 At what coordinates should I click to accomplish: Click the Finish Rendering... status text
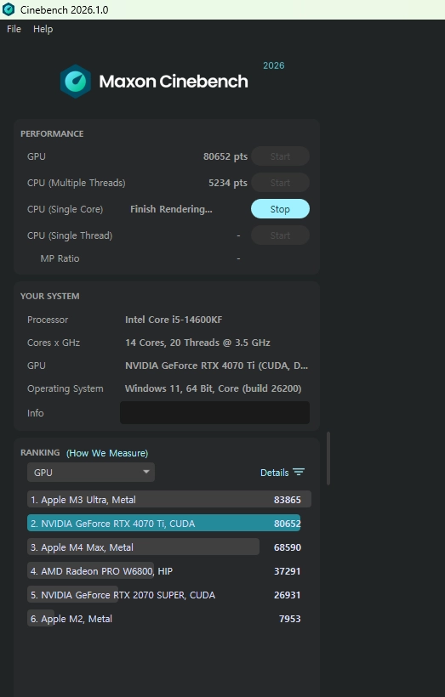[x=171, y=209]
